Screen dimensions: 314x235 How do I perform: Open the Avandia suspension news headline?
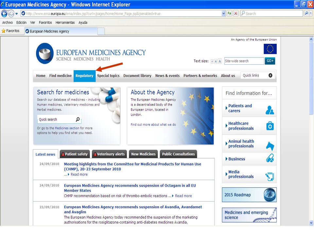[133, 210]
